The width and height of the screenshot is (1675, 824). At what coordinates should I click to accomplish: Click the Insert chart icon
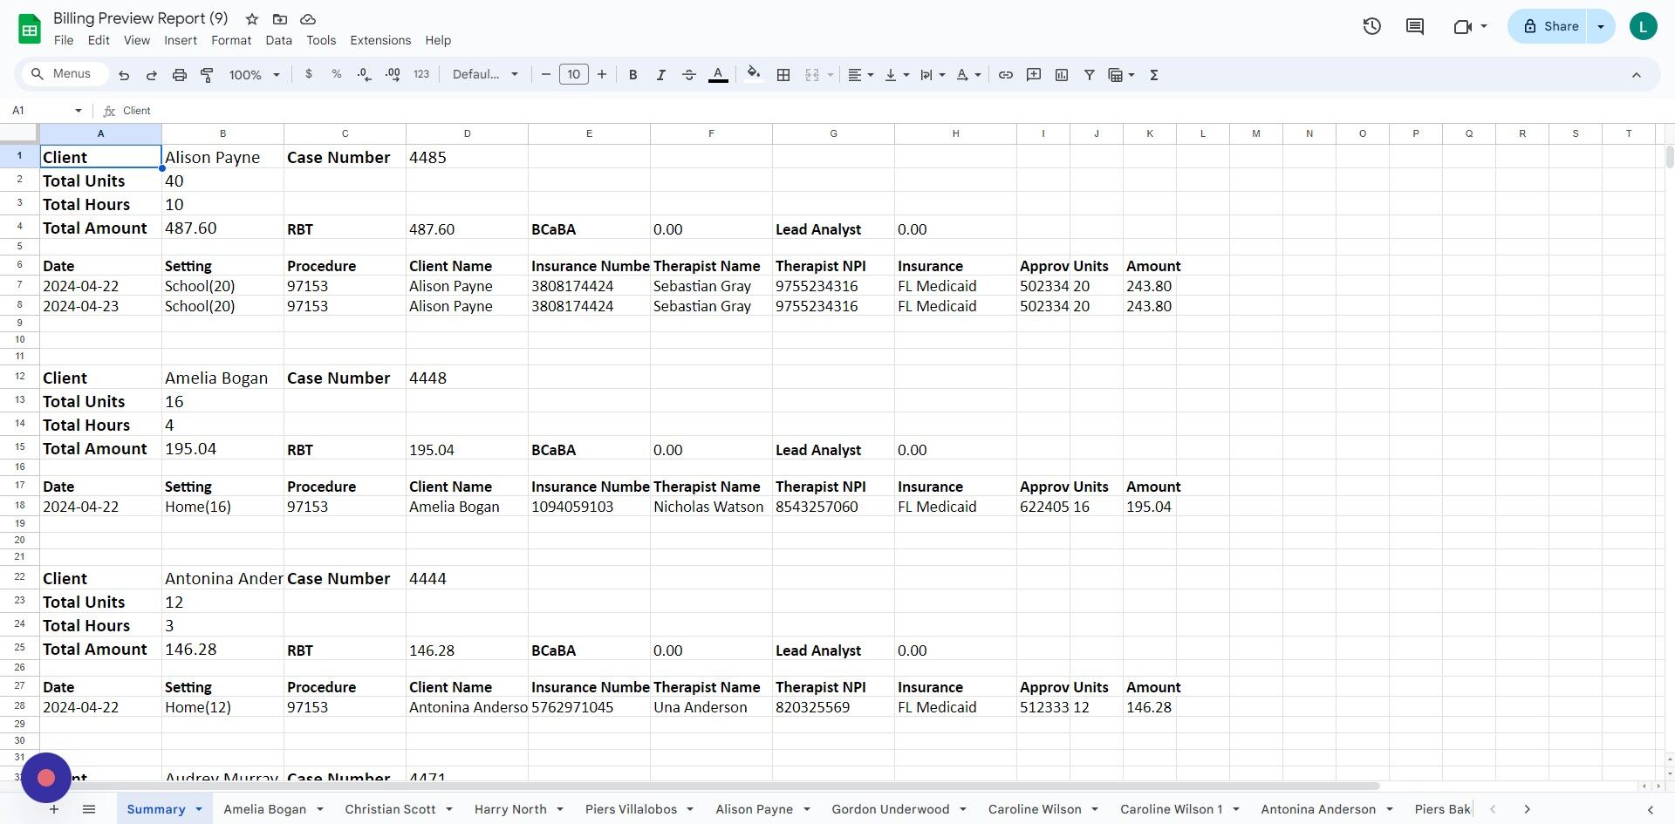pyautogui.click(x=1062, y=74)
